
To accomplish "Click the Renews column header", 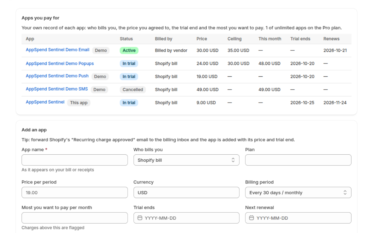I will pyautogui.click(x=331, y=39).
